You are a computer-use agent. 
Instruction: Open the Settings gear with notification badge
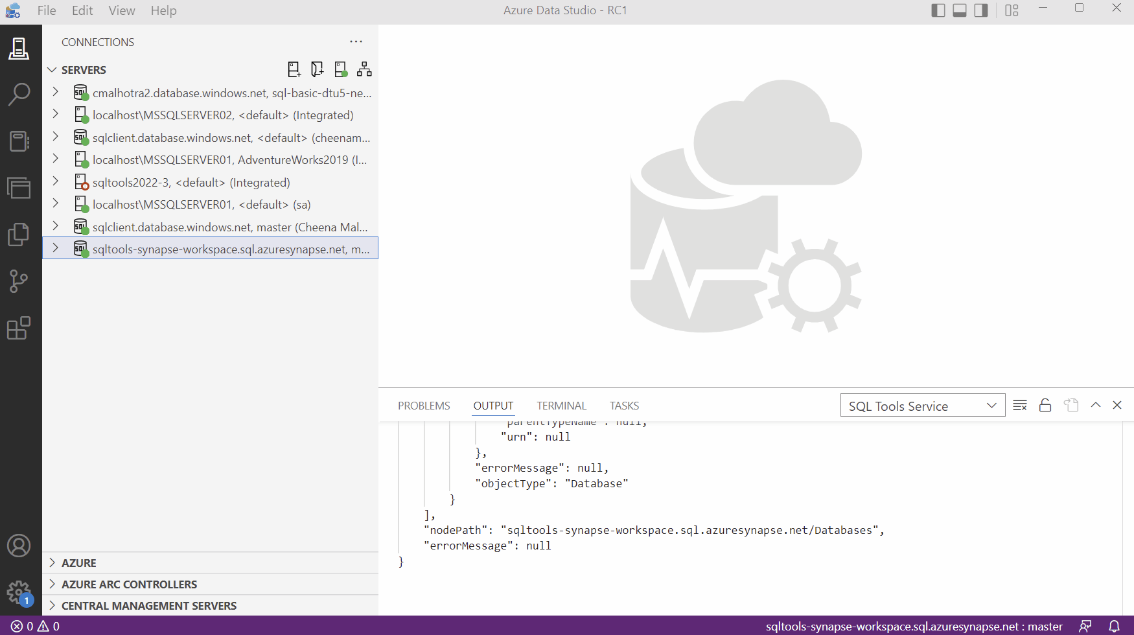pos(19,592)
